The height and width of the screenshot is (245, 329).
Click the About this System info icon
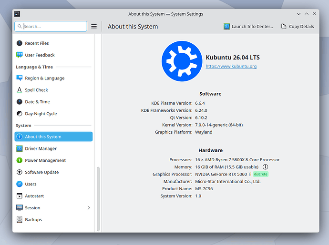click(x=19, y=137)
